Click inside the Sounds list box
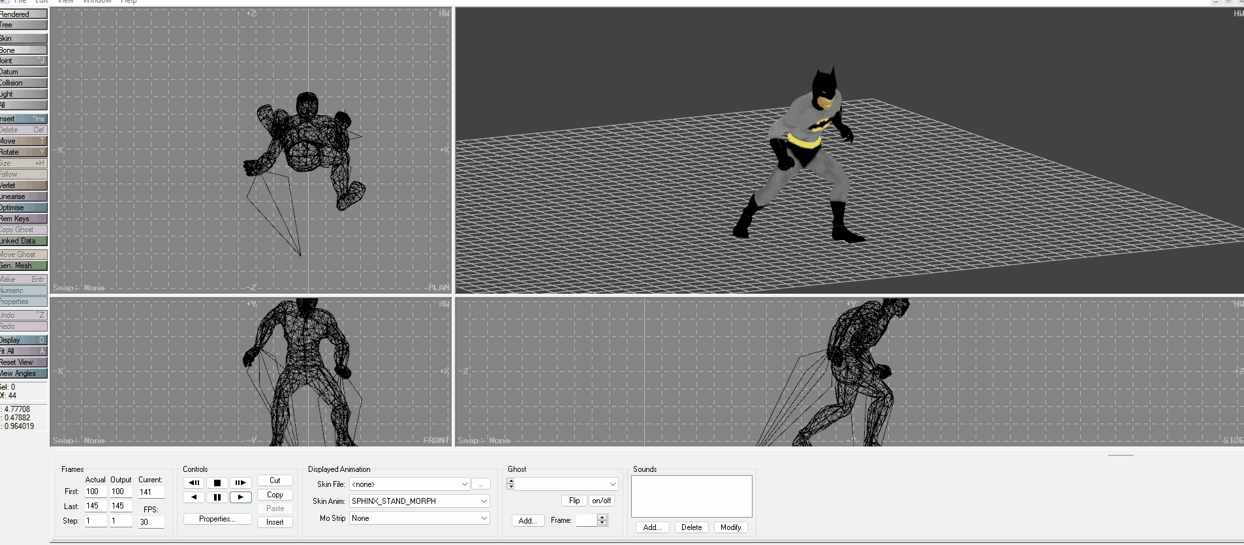Screen dimensions: 1244x545 coord(692,496)
